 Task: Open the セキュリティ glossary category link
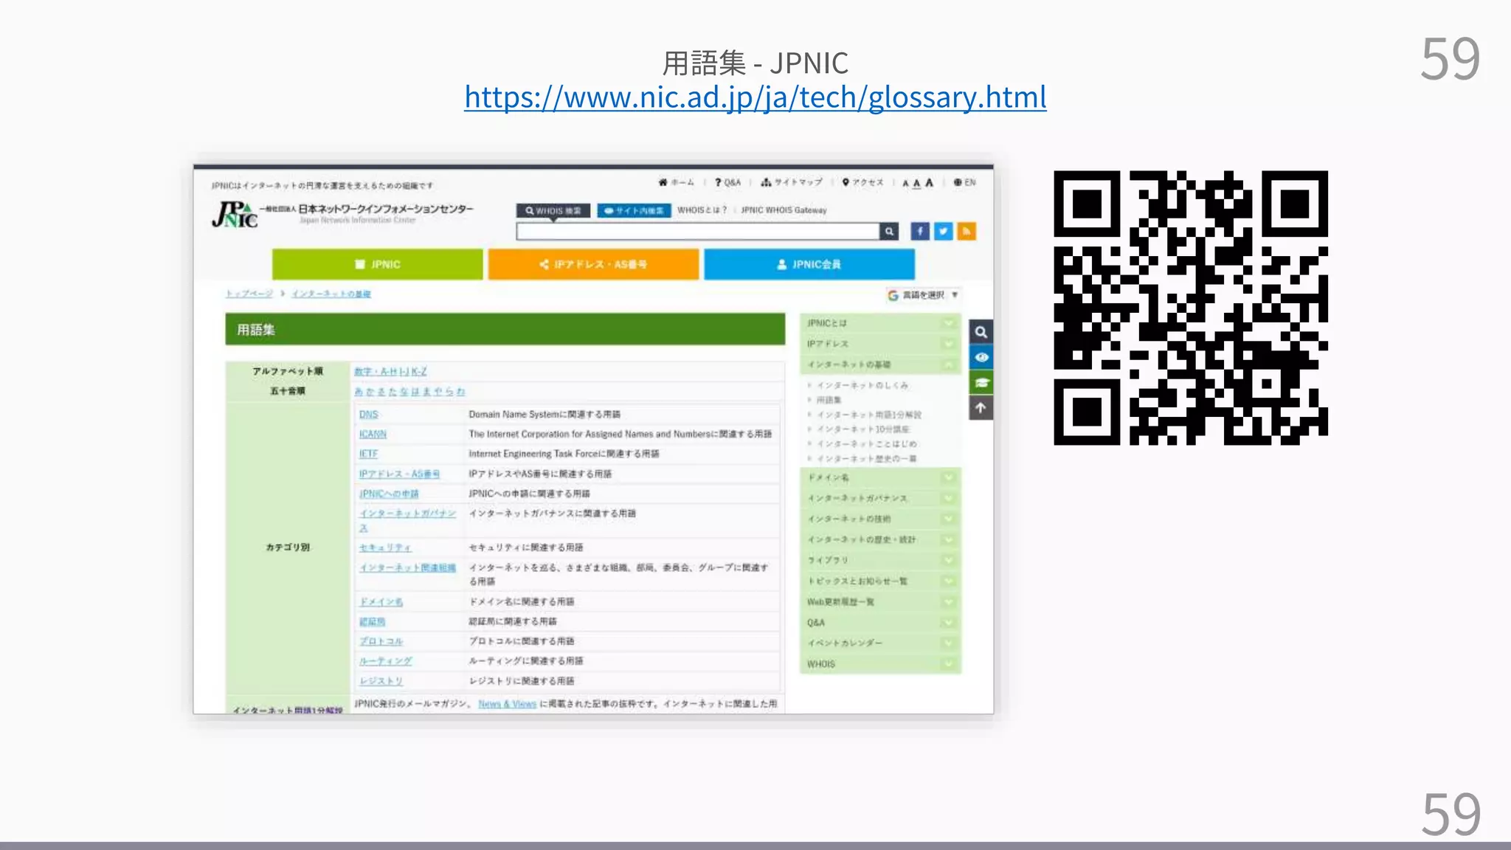click(x=384, y=547)
